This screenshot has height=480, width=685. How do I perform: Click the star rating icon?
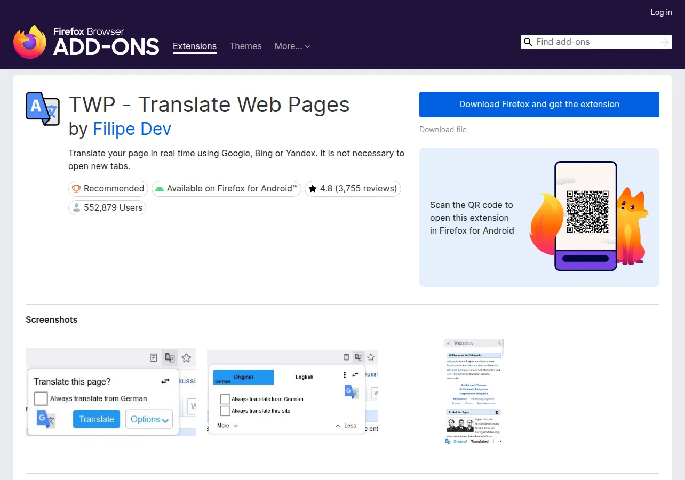pos(313,189)
